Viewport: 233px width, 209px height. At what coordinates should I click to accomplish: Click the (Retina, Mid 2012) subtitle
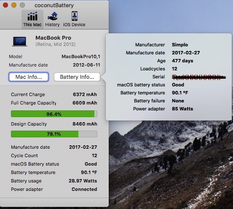pos(56,44)
